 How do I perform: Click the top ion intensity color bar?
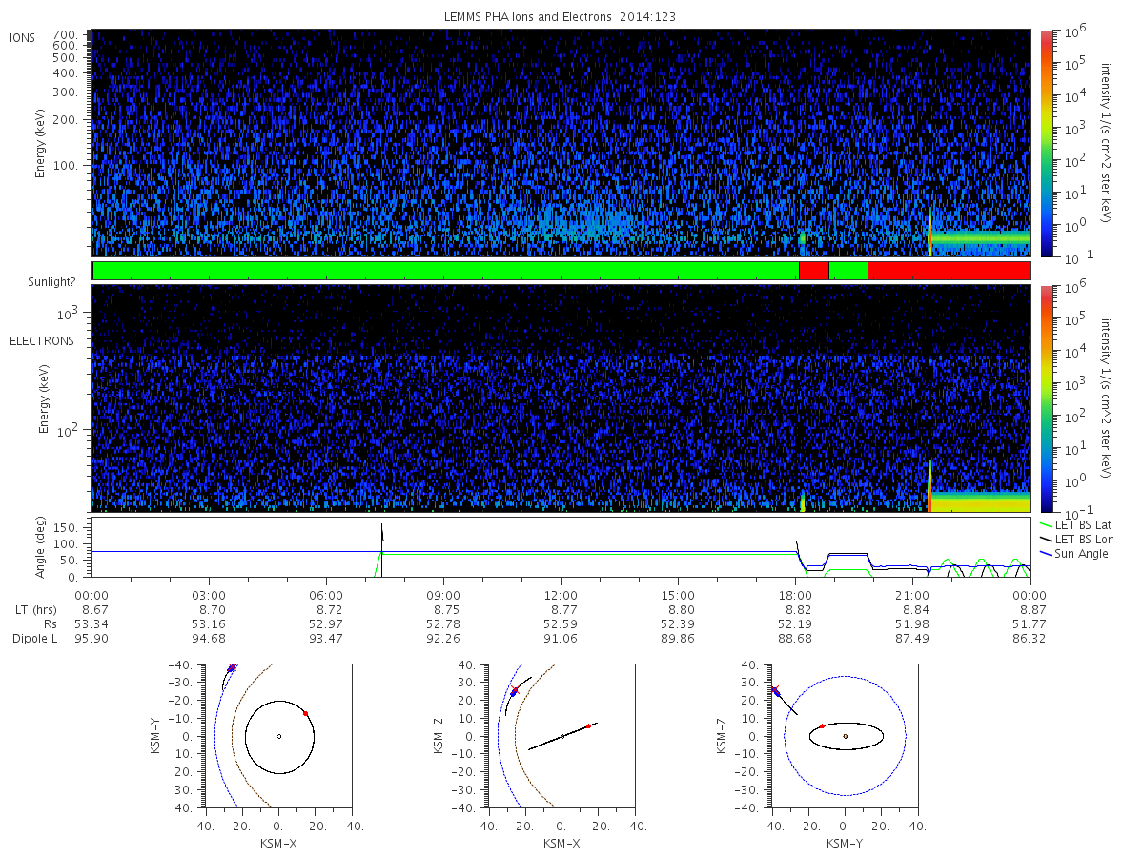1047,143
